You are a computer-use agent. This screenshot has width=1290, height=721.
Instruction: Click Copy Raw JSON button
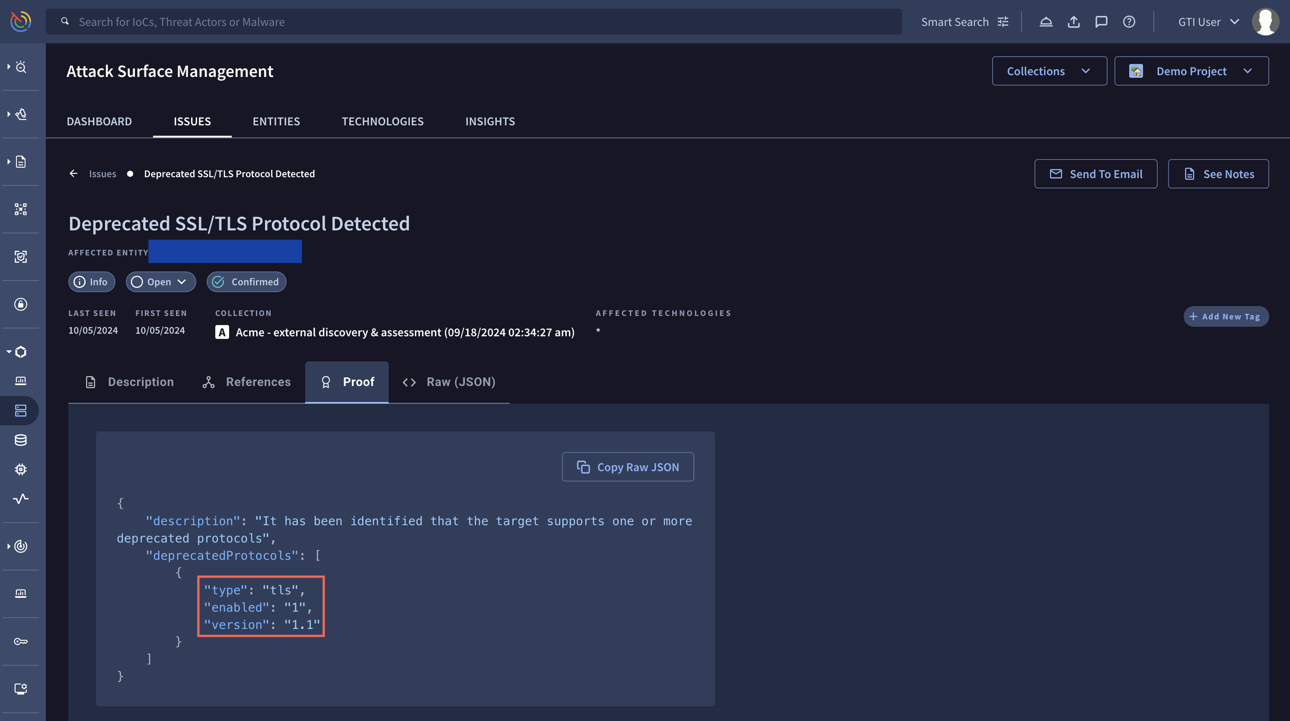tap(628, 467)
